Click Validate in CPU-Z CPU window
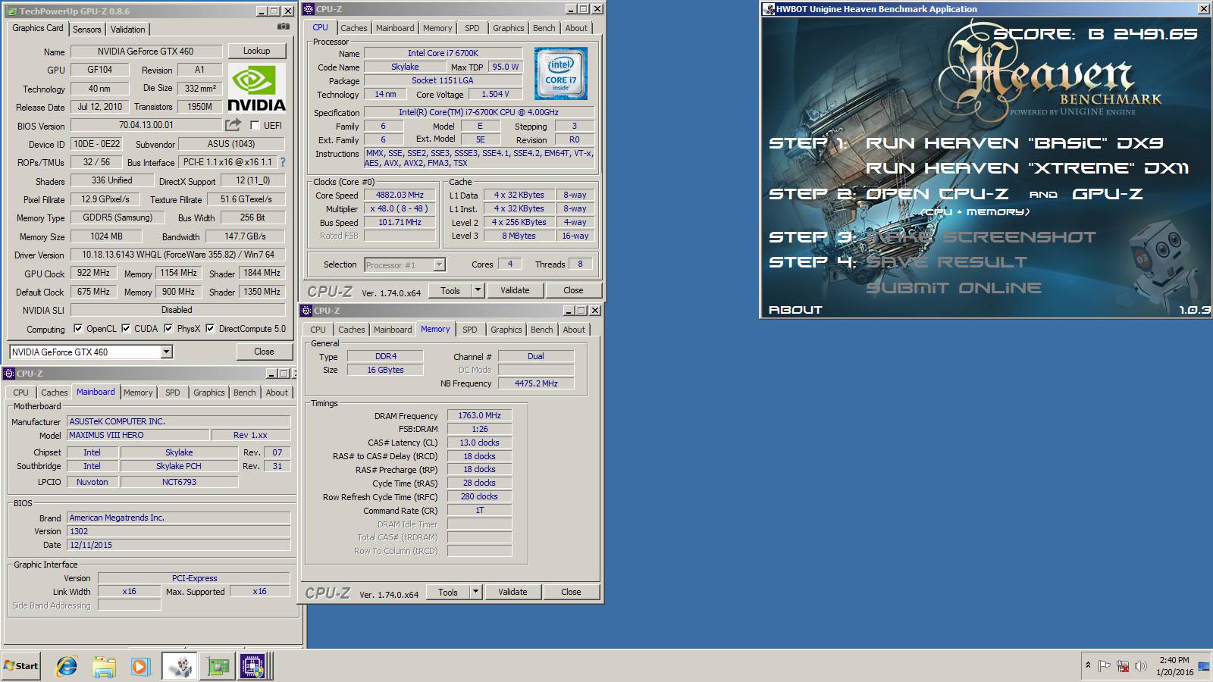Viewport: 1213px width, 682px height. pyautogui.click(x=515, y=290)
